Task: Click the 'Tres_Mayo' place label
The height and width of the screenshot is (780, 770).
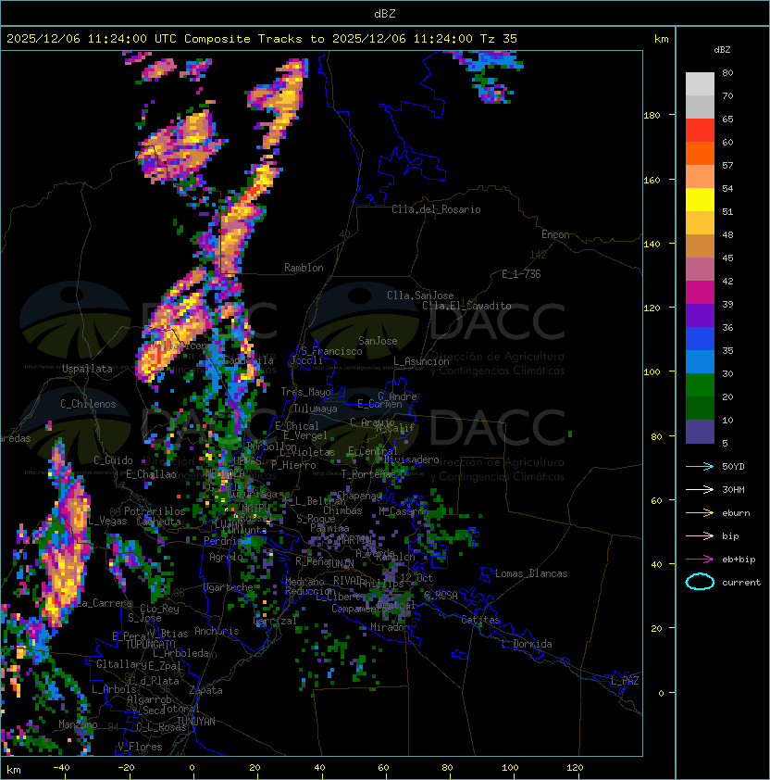Action: (305, 392)
